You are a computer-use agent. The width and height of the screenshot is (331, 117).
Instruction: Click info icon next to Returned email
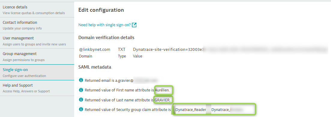[81, 80]
